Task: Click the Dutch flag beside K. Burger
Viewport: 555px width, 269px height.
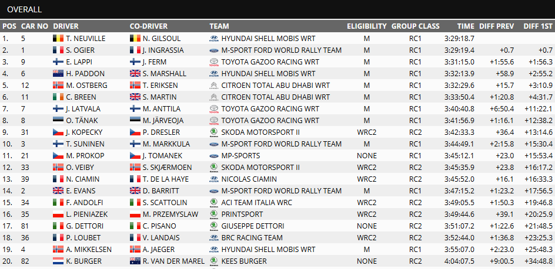Action: click(x=58, y=261)
